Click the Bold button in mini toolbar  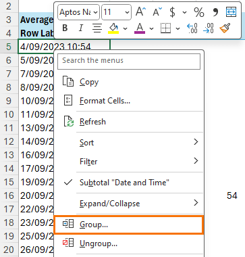65,28
